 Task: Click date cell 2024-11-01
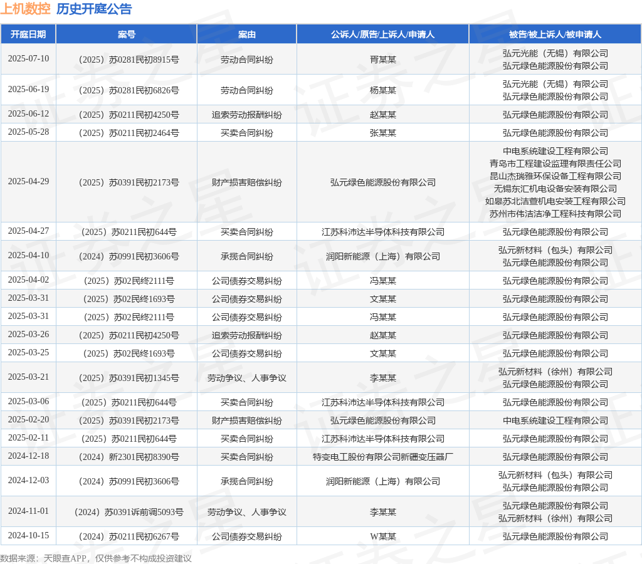click(x=28, y=511)
